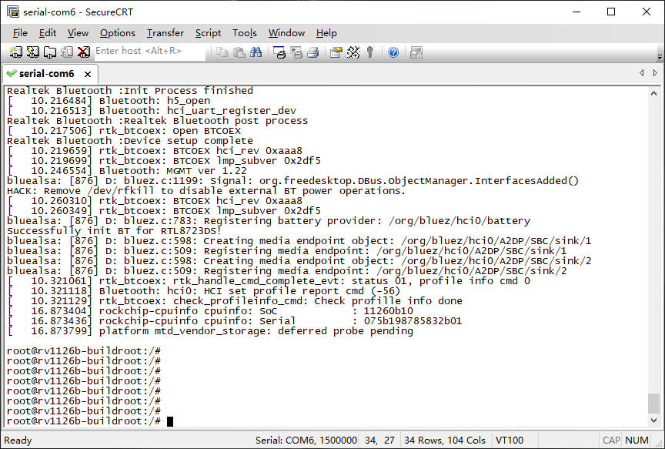
Task: Open the Script menu
Action: 208,33
